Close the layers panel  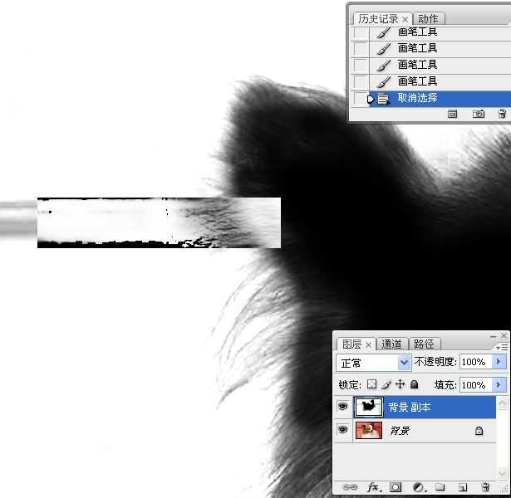point(504,335)
